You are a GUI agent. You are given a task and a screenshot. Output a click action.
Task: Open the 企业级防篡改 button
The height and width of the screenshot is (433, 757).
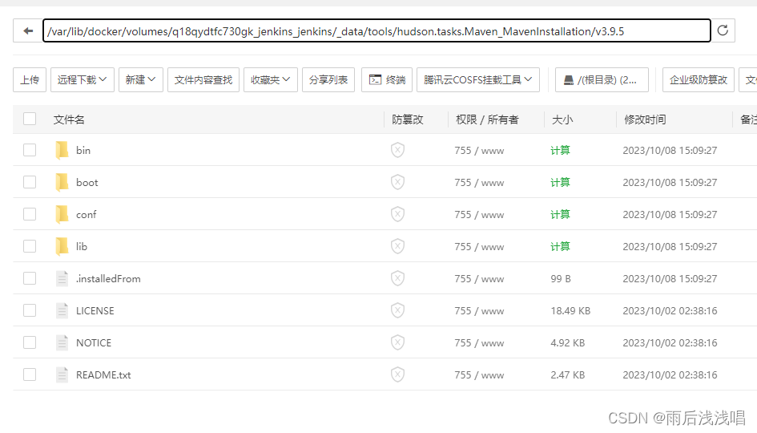(698, 79)
